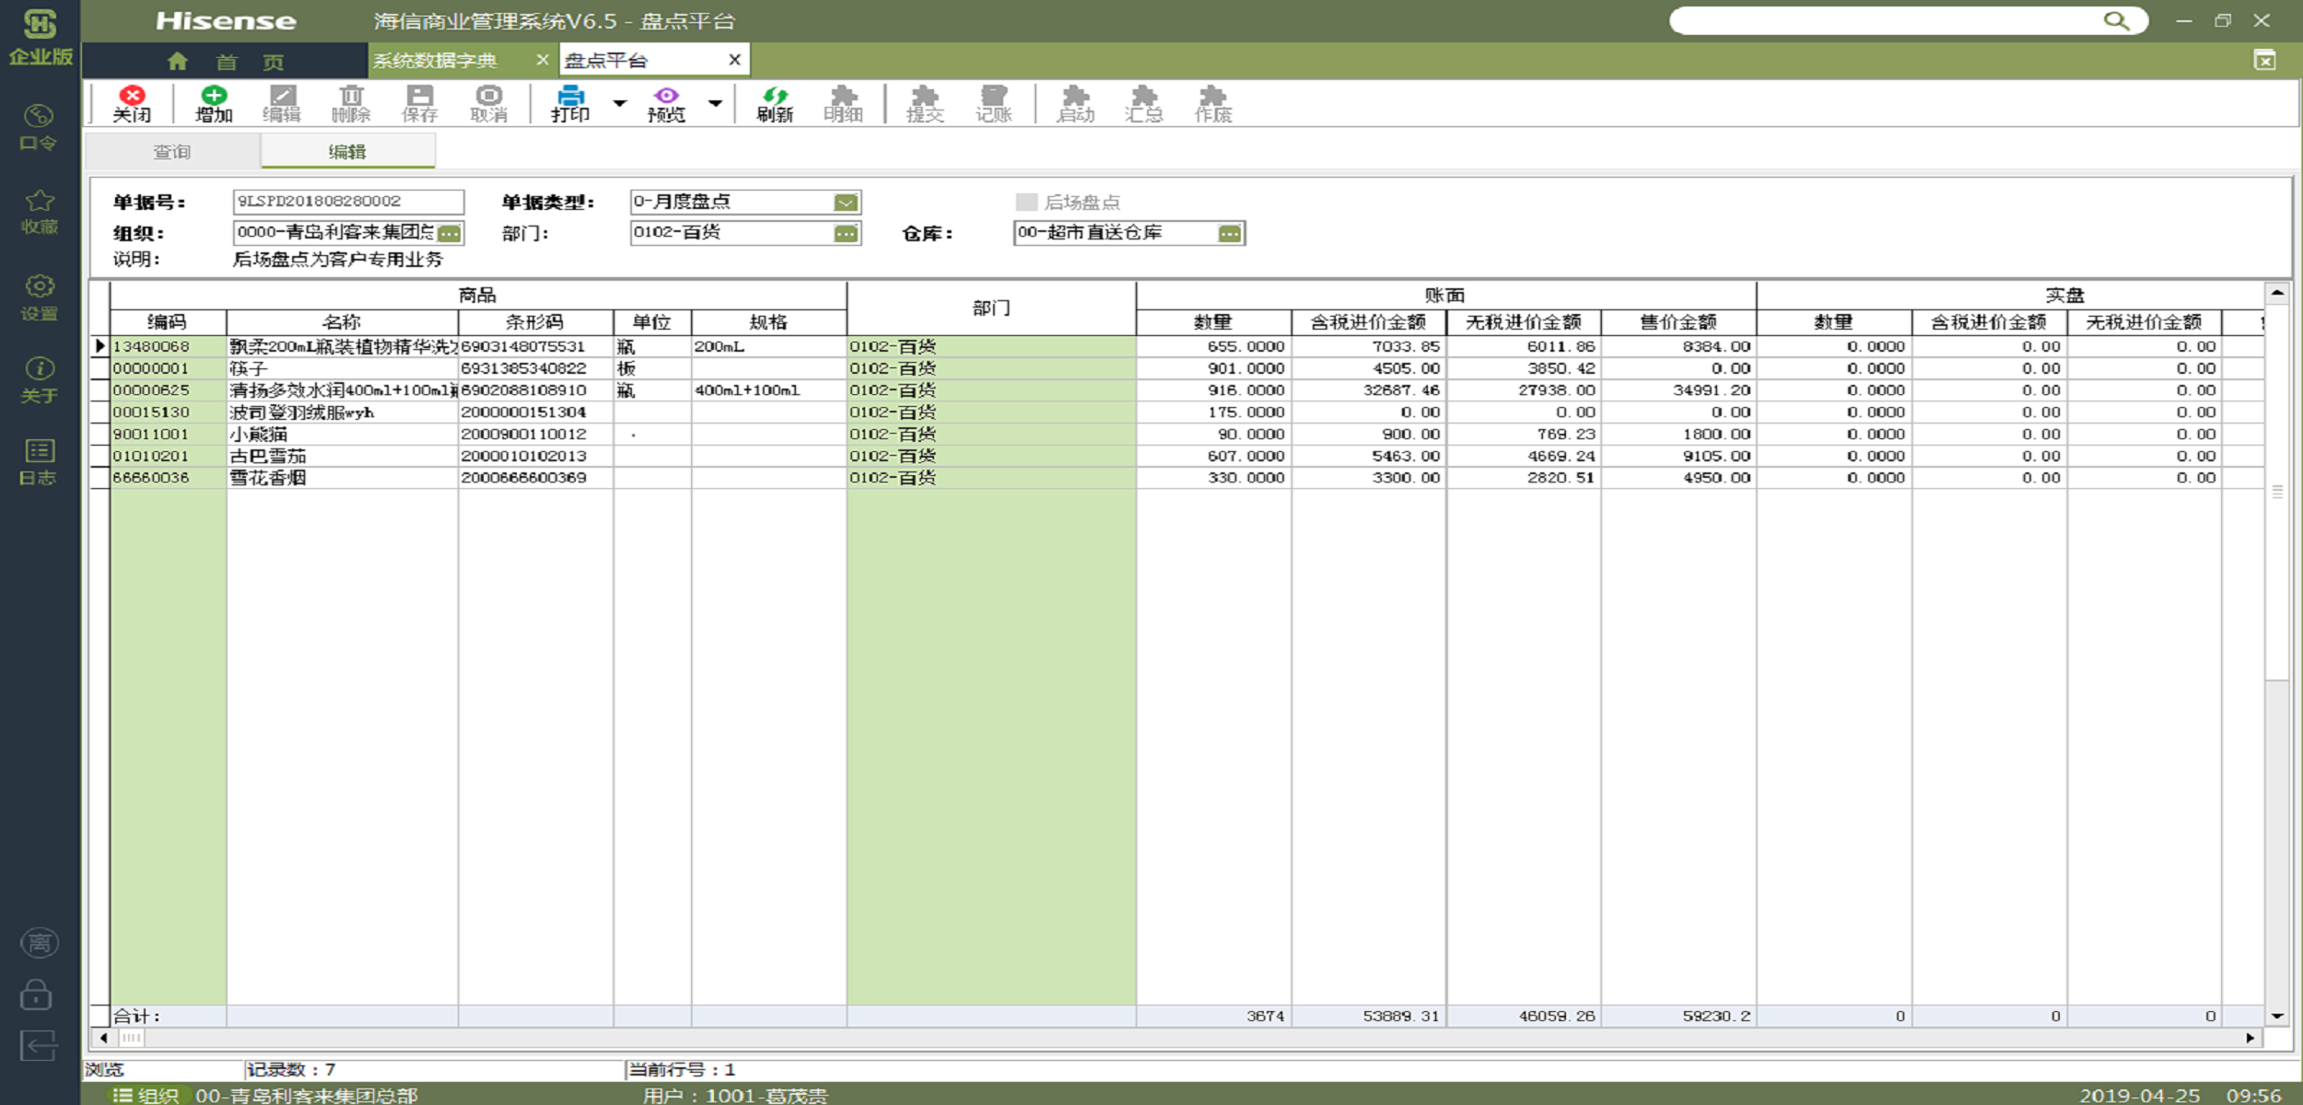This screenshot has height=1105, width=2303.
Task: Click the logout arrow sidebar icon
Action: [38, 1046]
